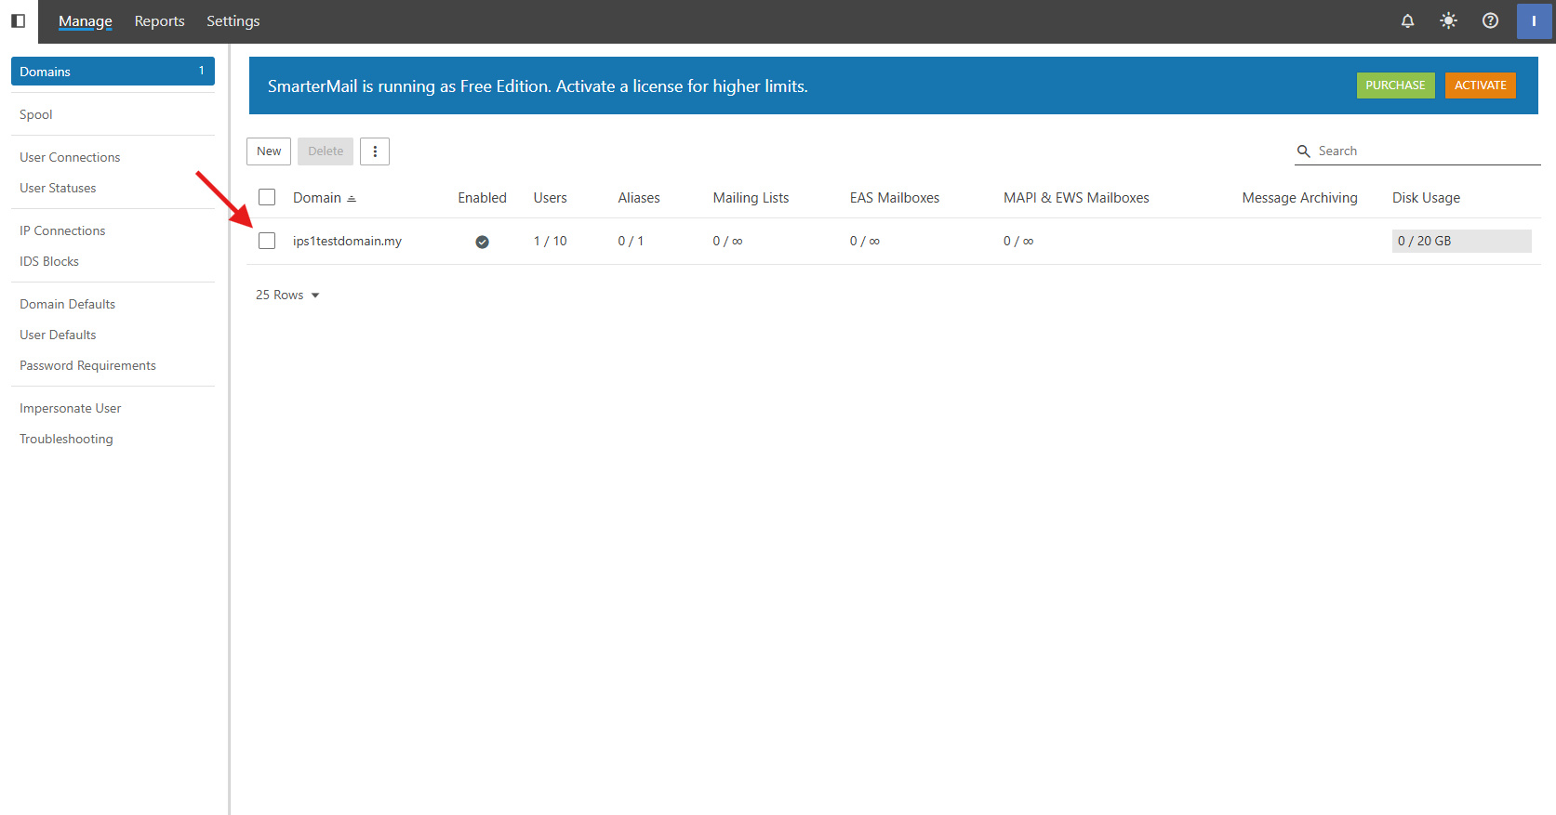Click the disk usage bar 0 / 20 GB
The image size is (1556, 815).
point(1460,241)
